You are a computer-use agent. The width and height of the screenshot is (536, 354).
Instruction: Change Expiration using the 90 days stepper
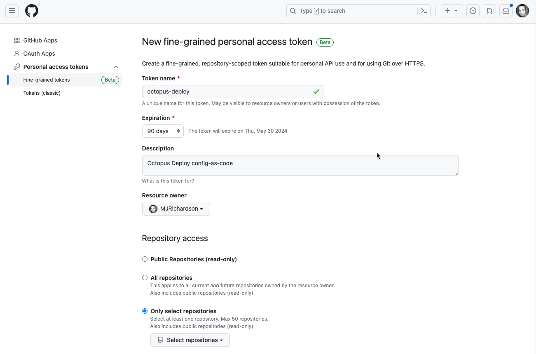pyautogui.click(x=163, y=131)
